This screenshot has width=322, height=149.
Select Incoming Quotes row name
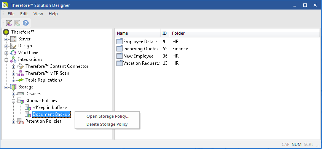[141, 49]
